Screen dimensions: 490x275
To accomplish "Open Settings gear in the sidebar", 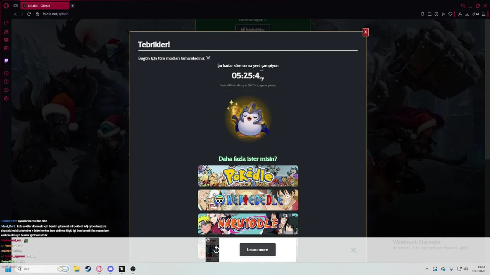I will [6, 99].
